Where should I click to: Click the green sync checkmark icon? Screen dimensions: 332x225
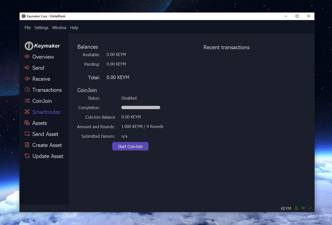[310, 208]
